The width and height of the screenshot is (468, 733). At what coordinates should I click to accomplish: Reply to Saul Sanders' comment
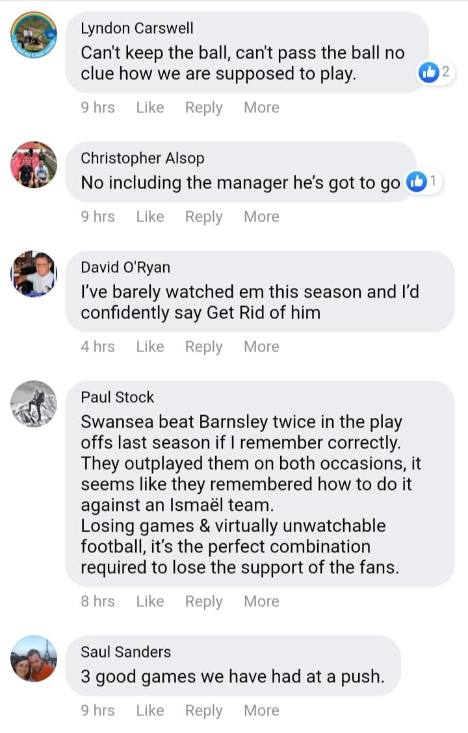pyautogui.click(x=203, y=711)
